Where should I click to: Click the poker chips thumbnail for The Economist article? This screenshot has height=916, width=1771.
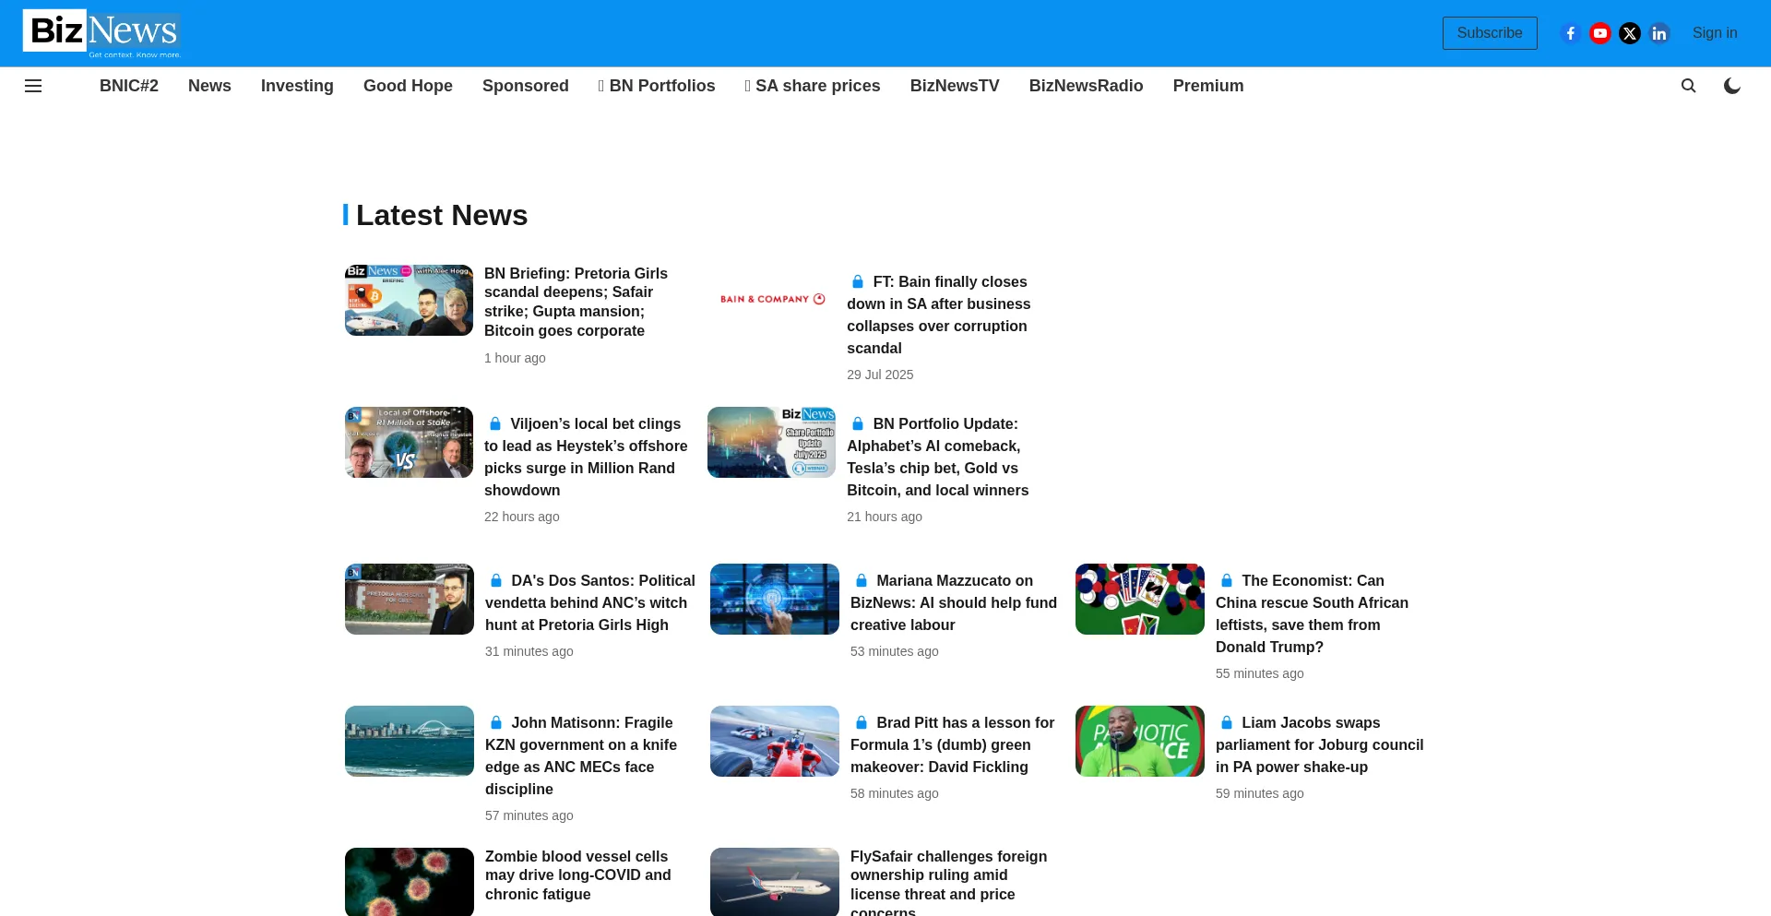point(1139,599)
